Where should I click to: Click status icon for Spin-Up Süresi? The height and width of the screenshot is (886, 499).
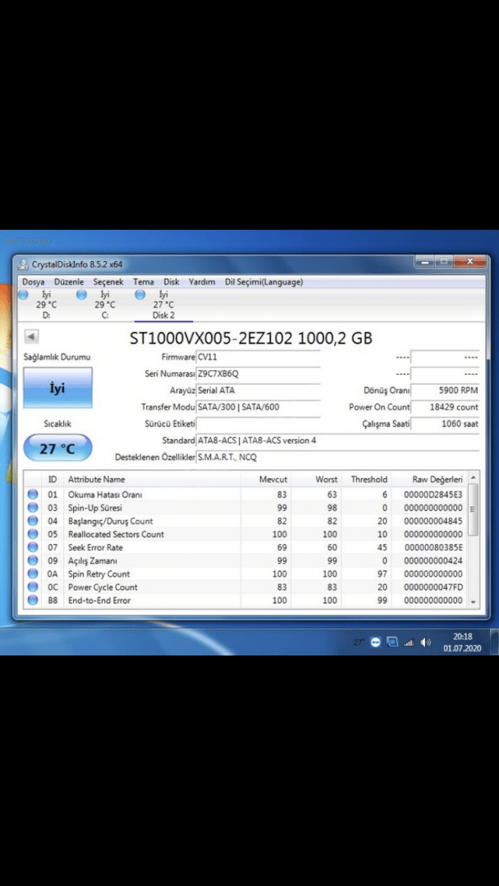pyautogui.click(x=33, y=508)
